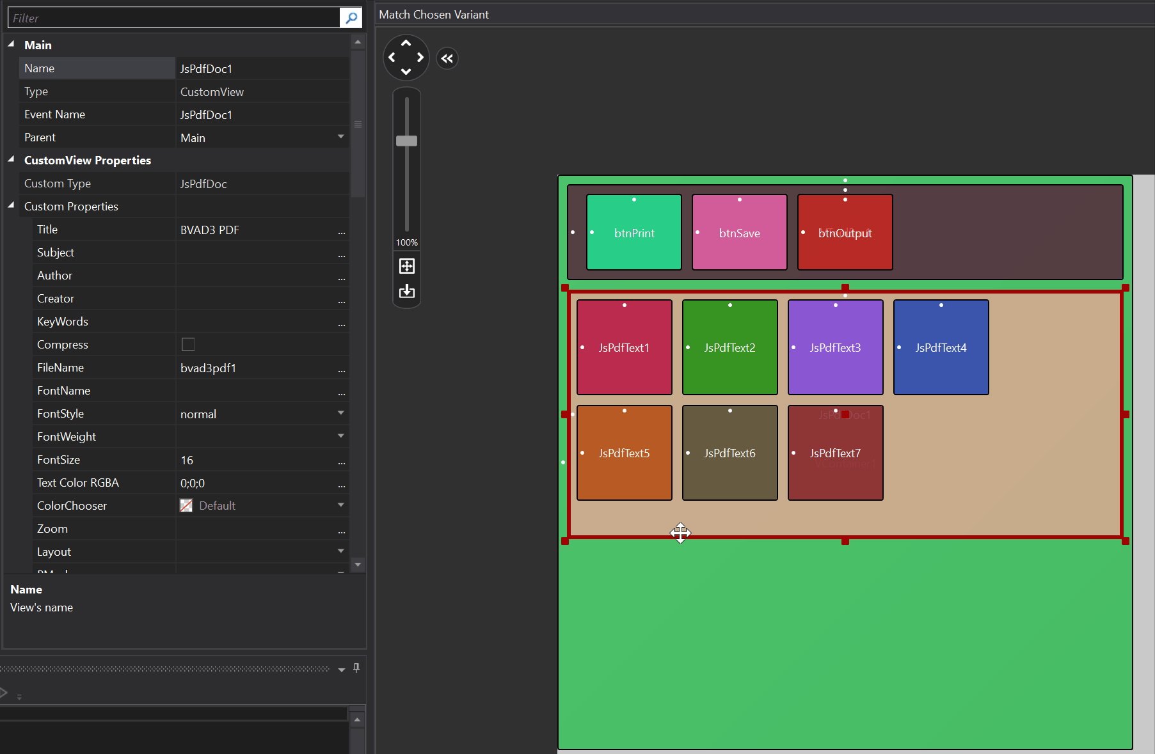Pan the designer view down with the arrow
The height and width of the screenshot is (754, 1155).
406,72
